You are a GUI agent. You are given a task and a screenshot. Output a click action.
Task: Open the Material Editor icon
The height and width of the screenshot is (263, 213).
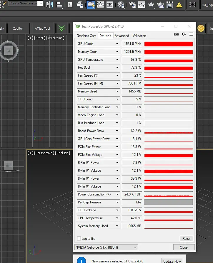click(x=121, y=4)
